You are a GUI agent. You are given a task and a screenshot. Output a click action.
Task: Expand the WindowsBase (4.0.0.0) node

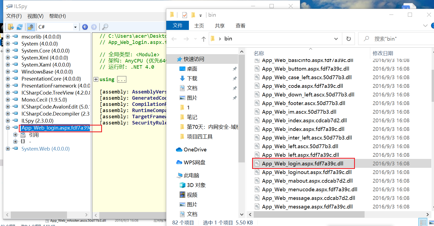pos(8,72)
